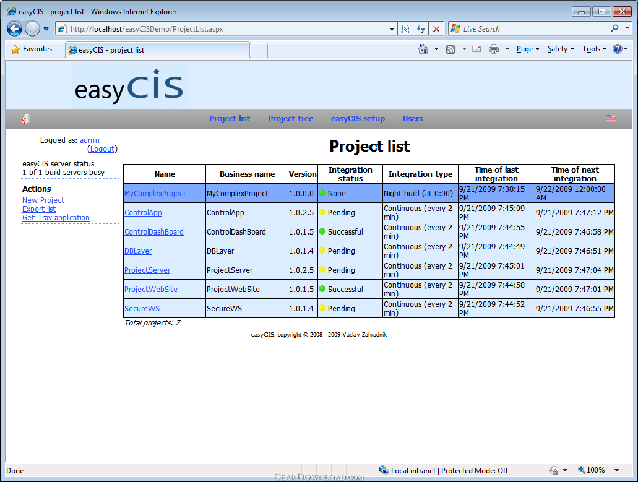Click the US flag language icon
This screenshot has height=482, width=638.
pos(610,118)
